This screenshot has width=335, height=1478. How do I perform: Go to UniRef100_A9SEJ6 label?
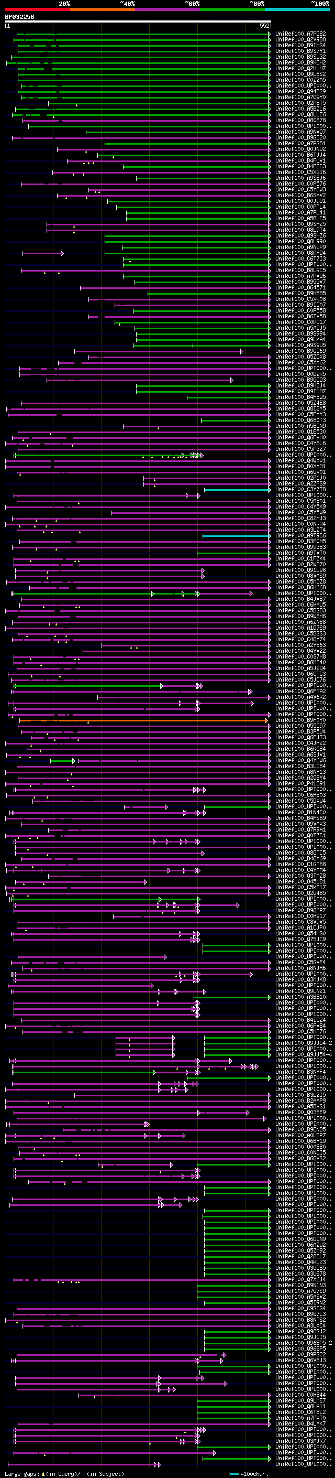(300, 178)
